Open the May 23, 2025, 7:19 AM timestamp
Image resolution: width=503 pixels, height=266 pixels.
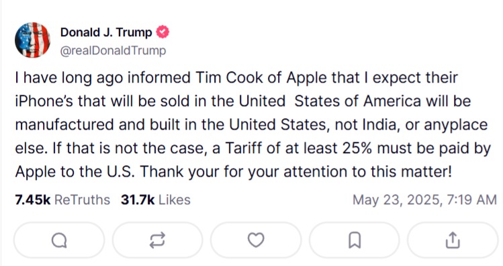[424, 200]
